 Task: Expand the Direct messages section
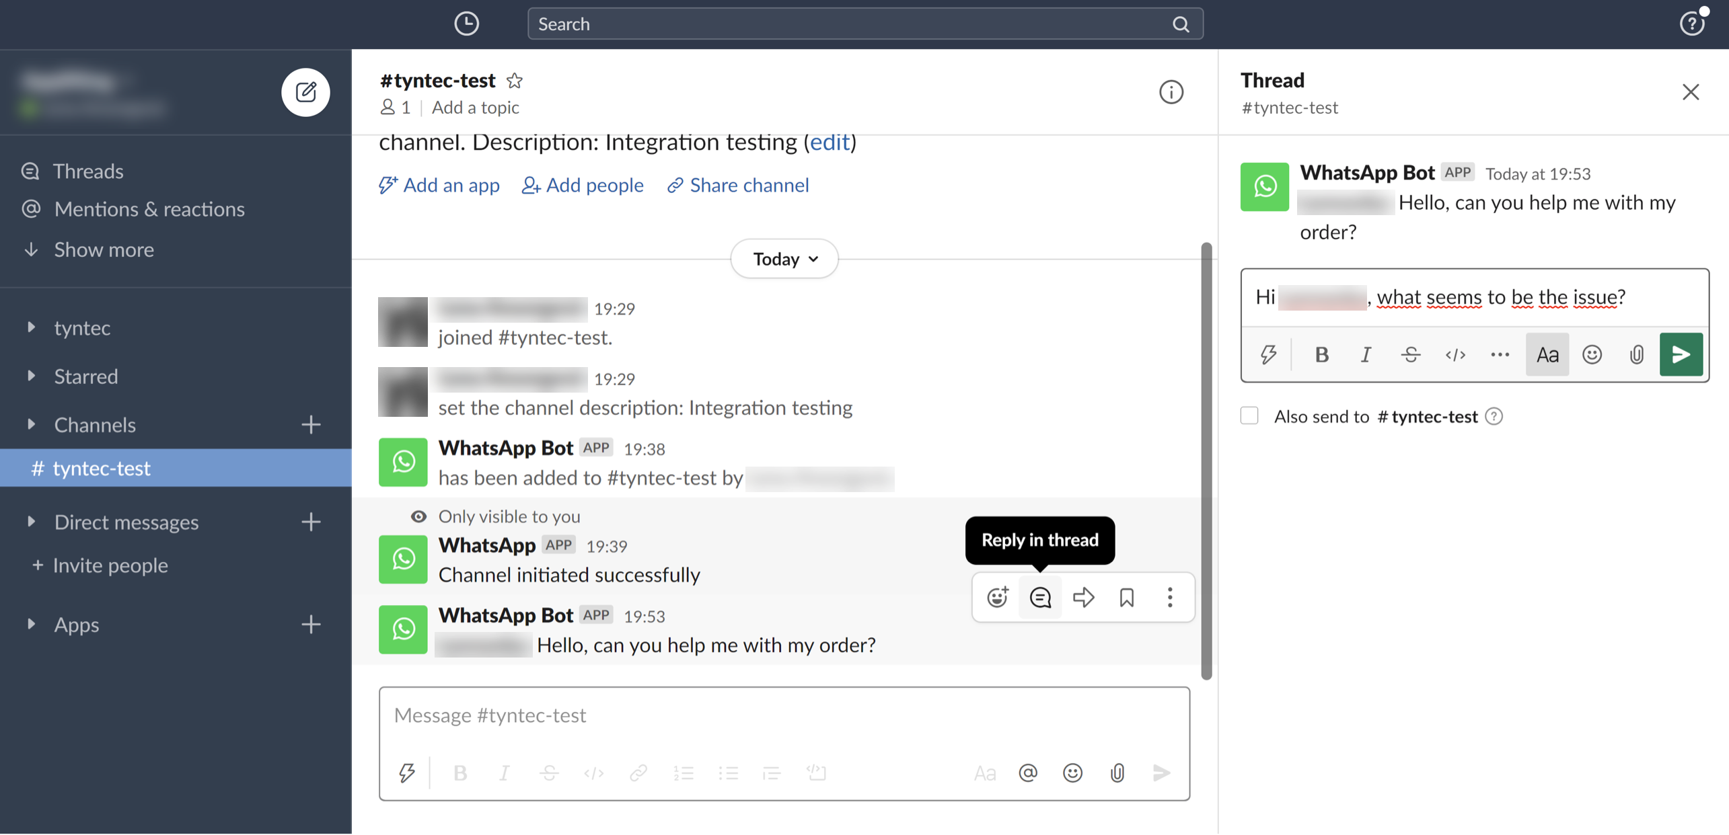point(31,522)
